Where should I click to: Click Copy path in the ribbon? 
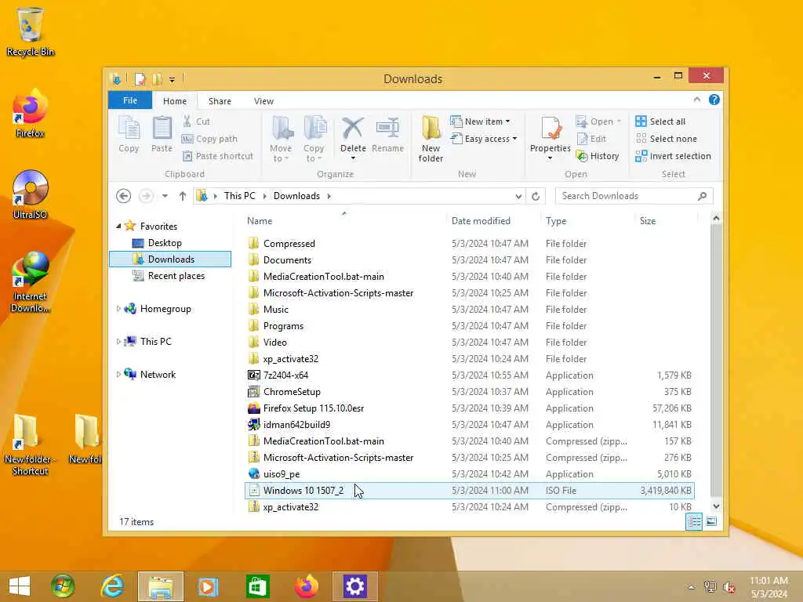tap(209, 139)
